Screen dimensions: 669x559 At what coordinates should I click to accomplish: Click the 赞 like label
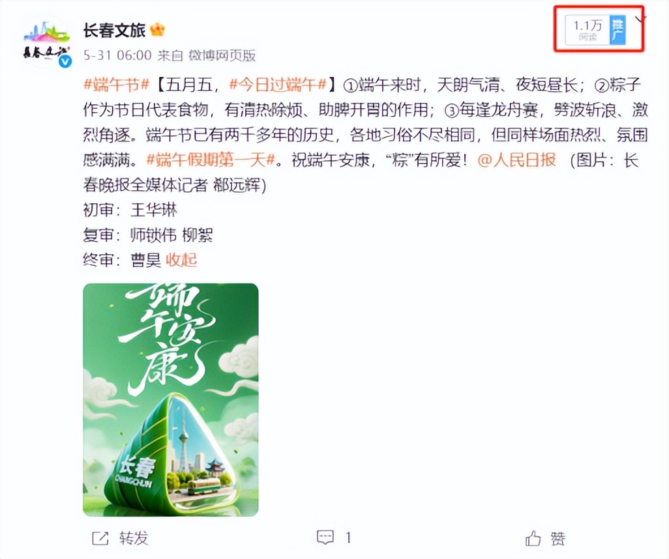tap(558, 539)
